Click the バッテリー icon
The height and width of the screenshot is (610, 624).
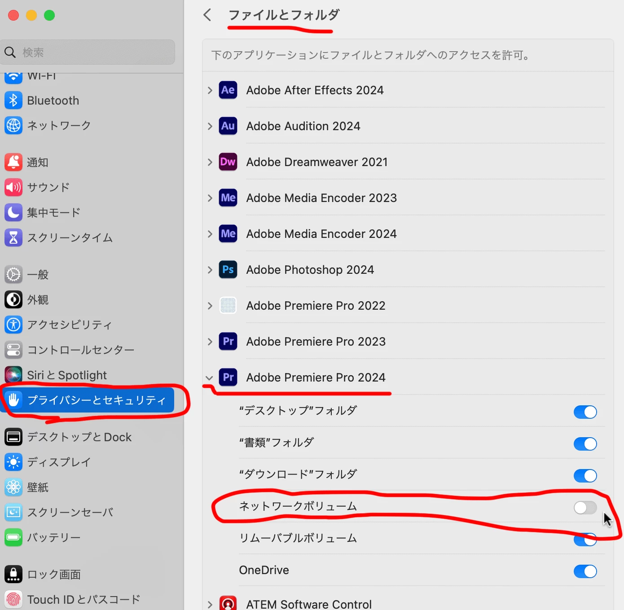point(13,537)
